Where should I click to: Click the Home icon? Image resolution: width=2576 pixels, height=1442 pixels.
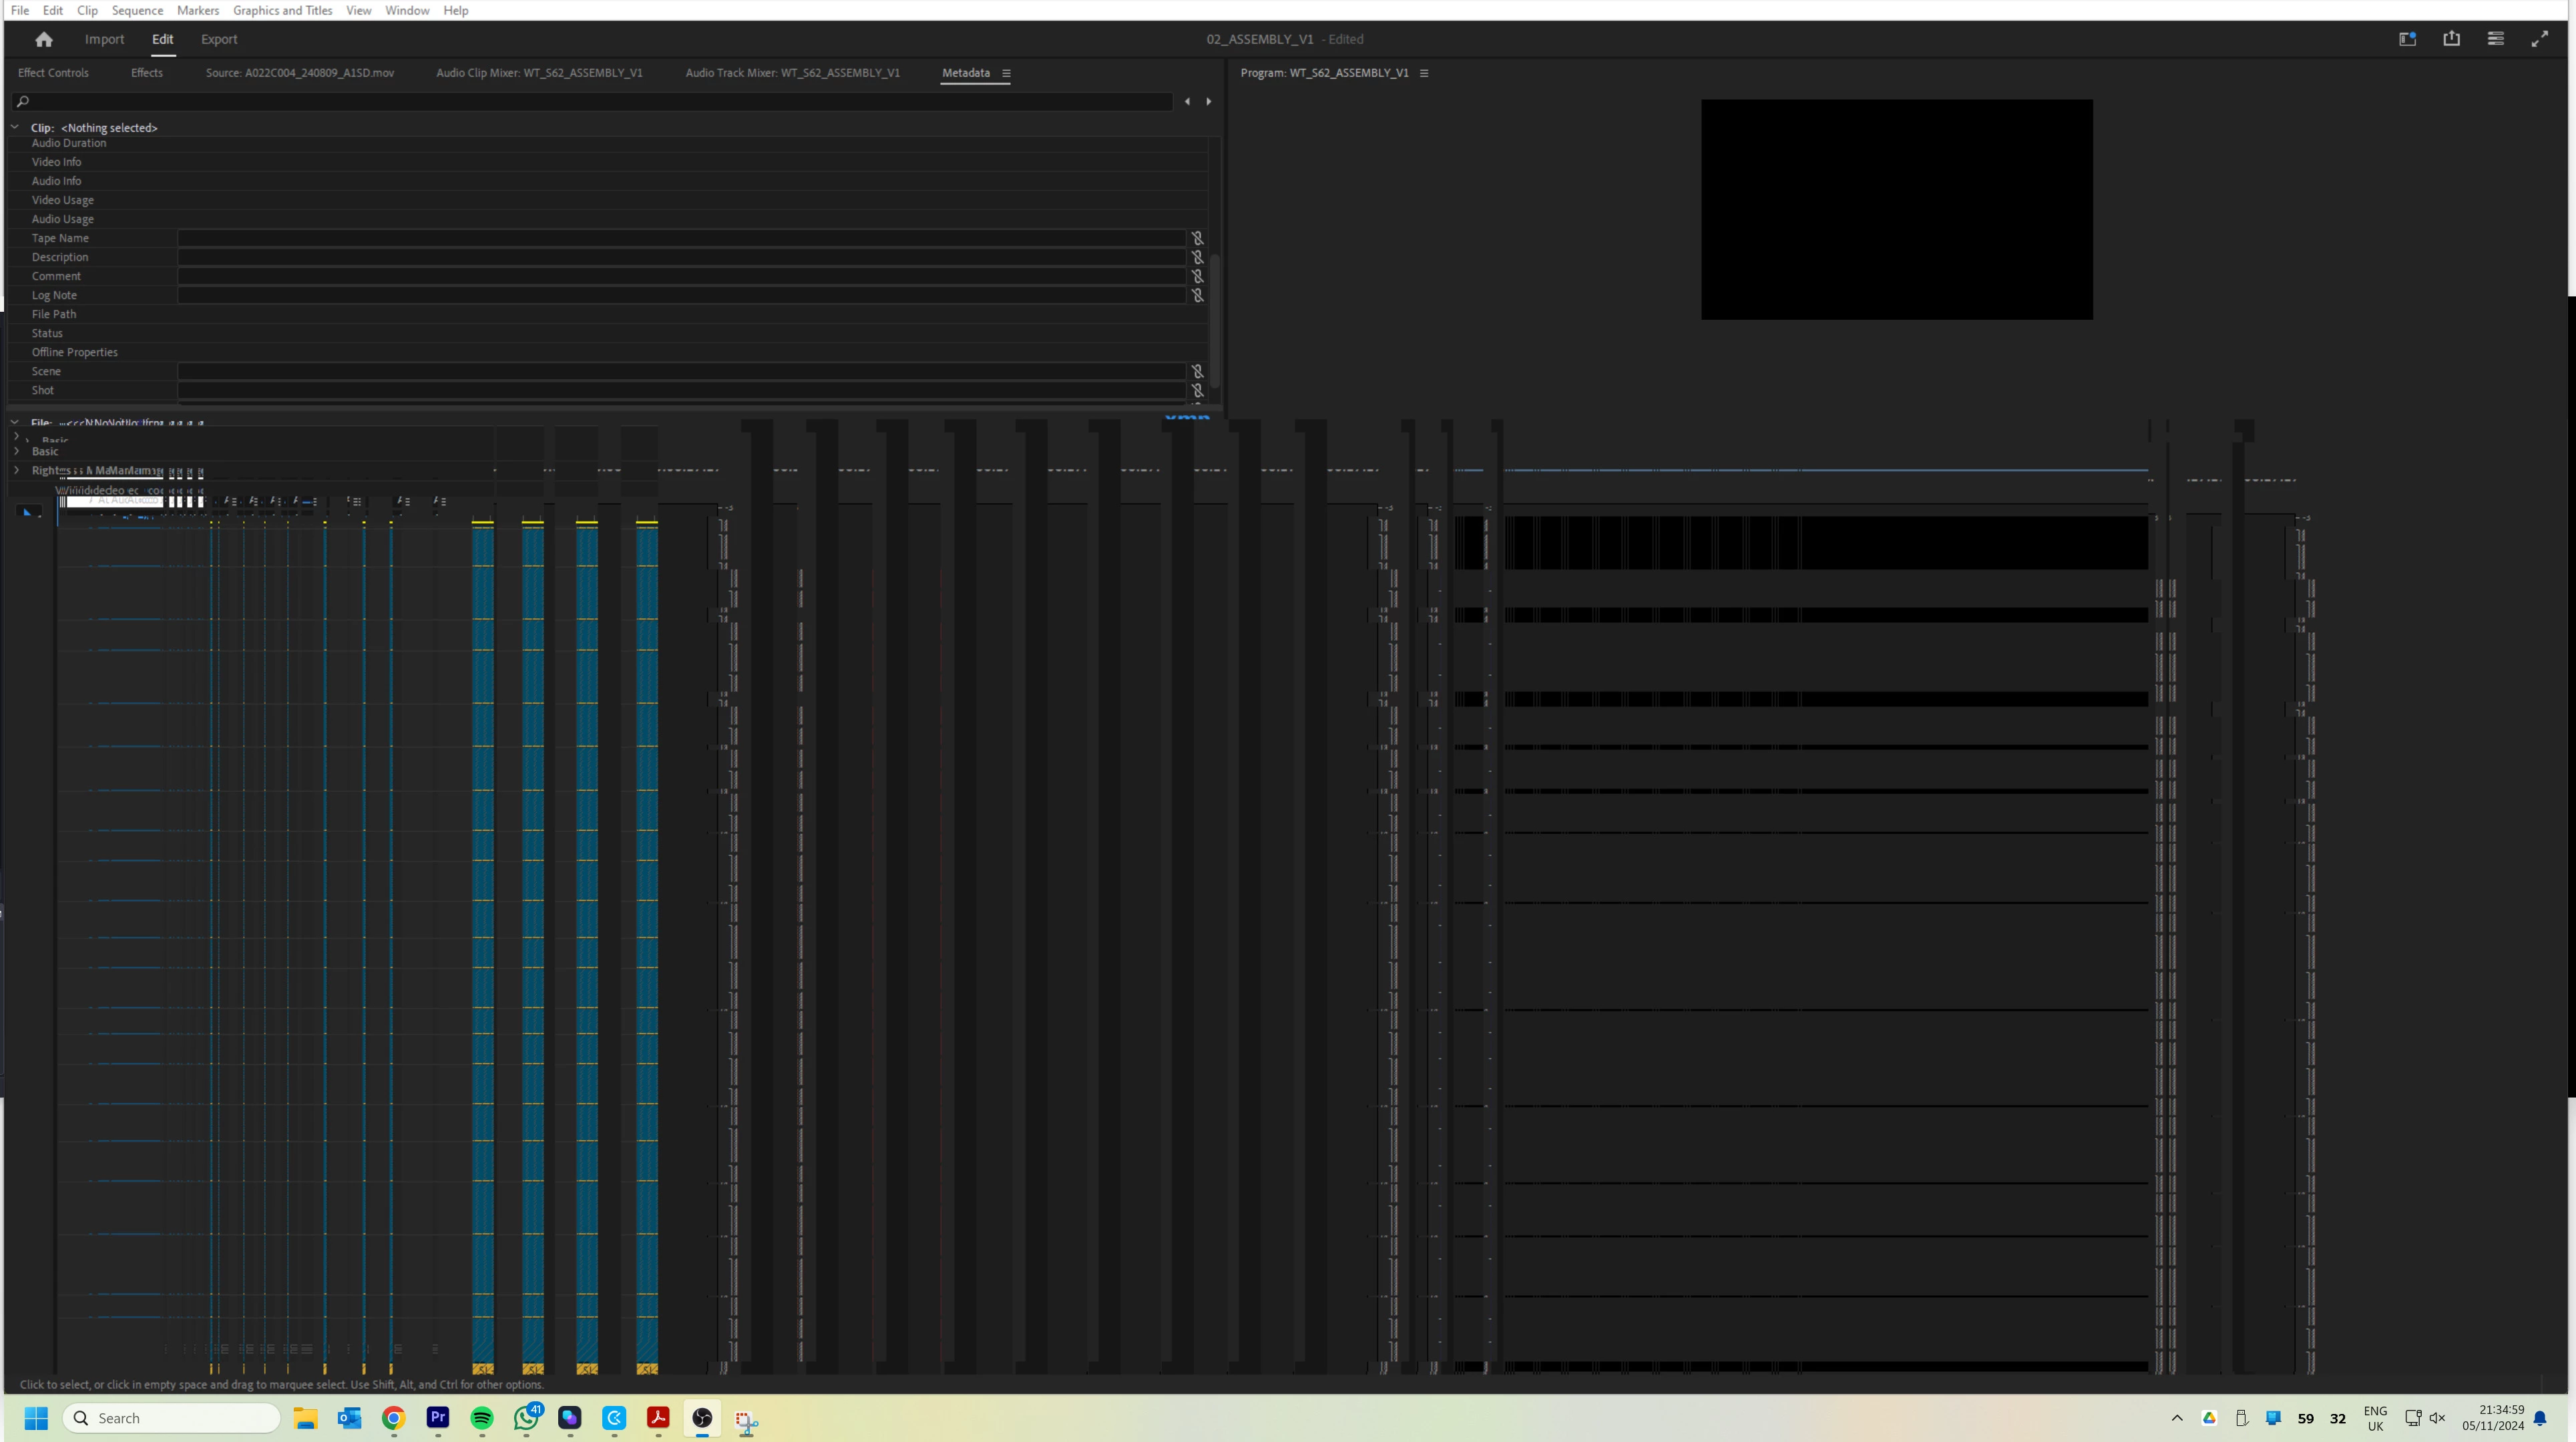43,40
